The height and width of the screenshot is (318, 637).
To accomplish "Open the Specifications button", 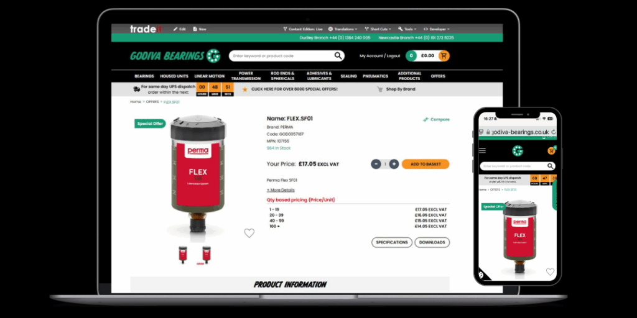I will click(x=392, y=243).
